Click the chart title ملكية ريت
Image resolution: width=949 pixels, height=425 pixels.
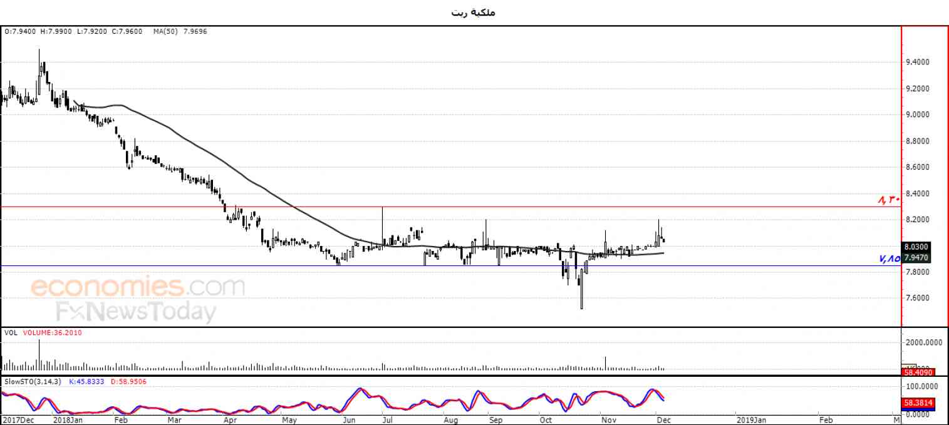click(x=473, y=12)
